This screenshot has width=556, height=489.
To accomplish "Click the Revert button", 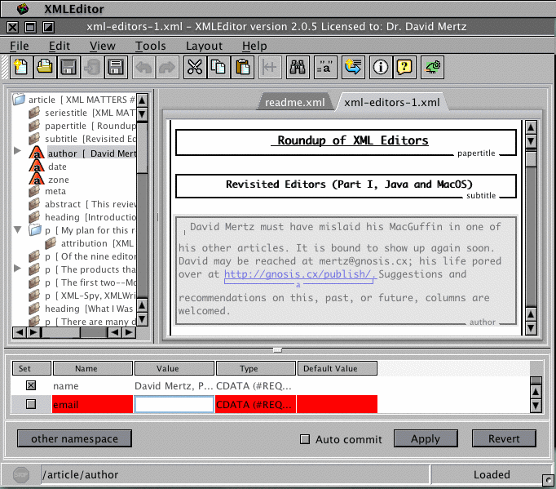I will [x=504, y=438].
